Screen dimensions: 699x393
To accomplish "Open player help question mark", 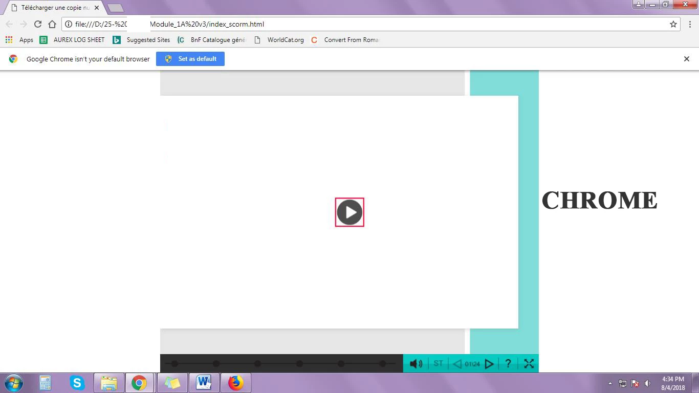I will (508, 363).
